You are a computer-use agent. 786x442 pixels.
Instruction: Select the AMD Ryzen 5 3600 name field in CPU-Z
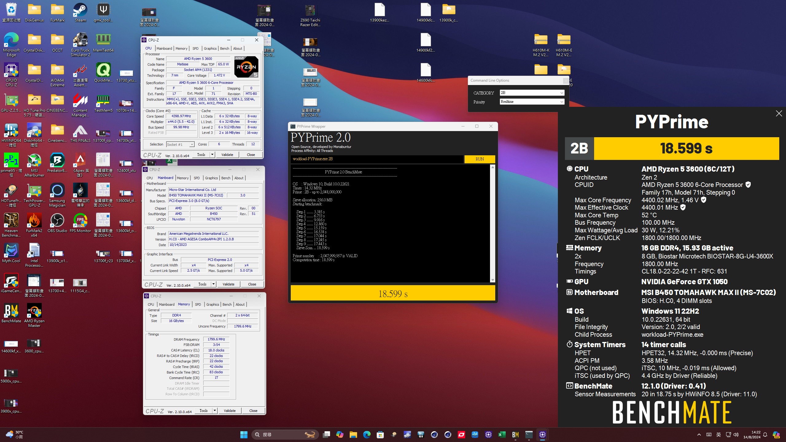(198, 59)
